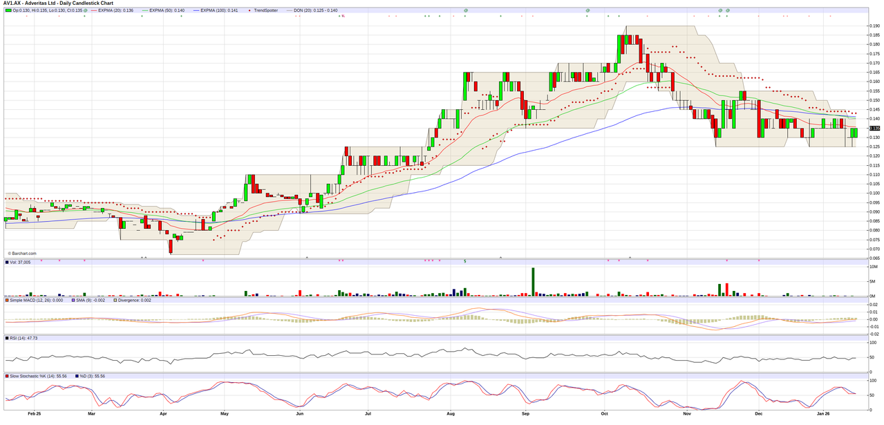Click the Oct date axis label
Screen dimensions: 884x425
pyautogui.click(x=605, y=413)
